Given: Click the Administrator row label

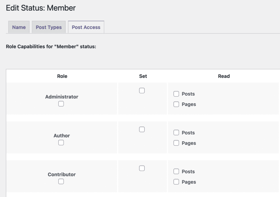Looking at the screenshot, I should (x=62, y=97).
